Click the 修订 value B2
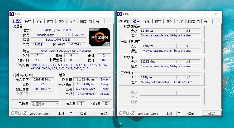The width and height of the screenshot is (234, 128). pos(104,60)
